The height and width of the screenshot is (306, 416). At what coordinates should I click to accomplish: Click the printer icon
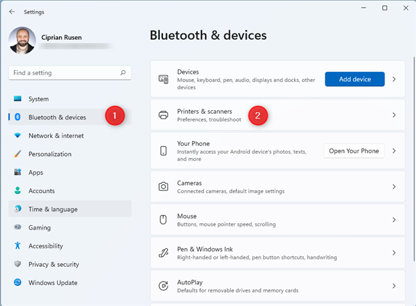tap(164, 115)
